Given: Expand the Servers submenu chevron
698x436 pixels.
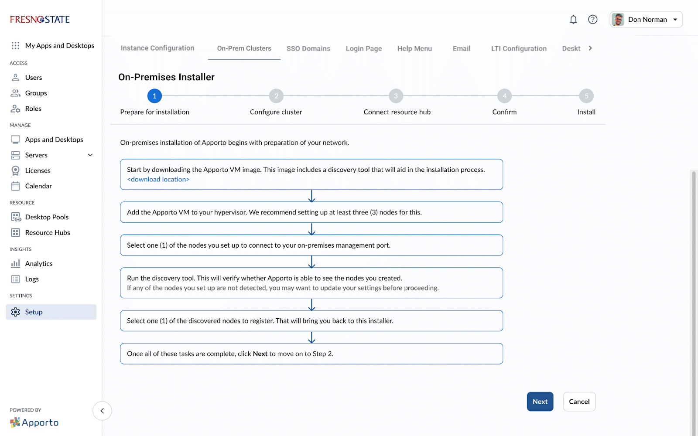Looking at the screenshot, I should [x=90, y=155].
